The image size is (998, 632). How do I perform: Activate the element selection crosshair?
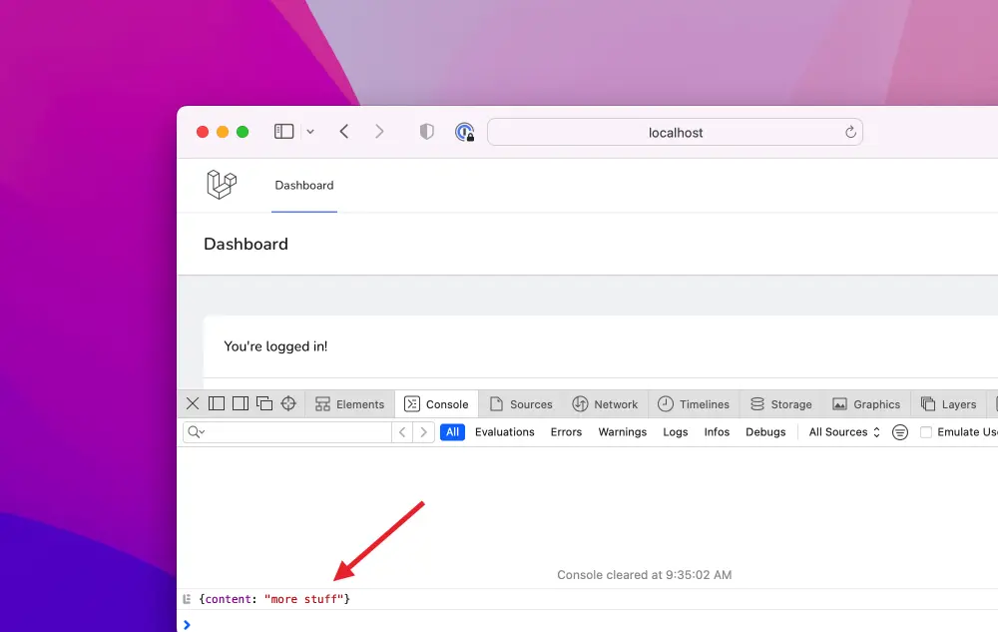tap(288, 403)
